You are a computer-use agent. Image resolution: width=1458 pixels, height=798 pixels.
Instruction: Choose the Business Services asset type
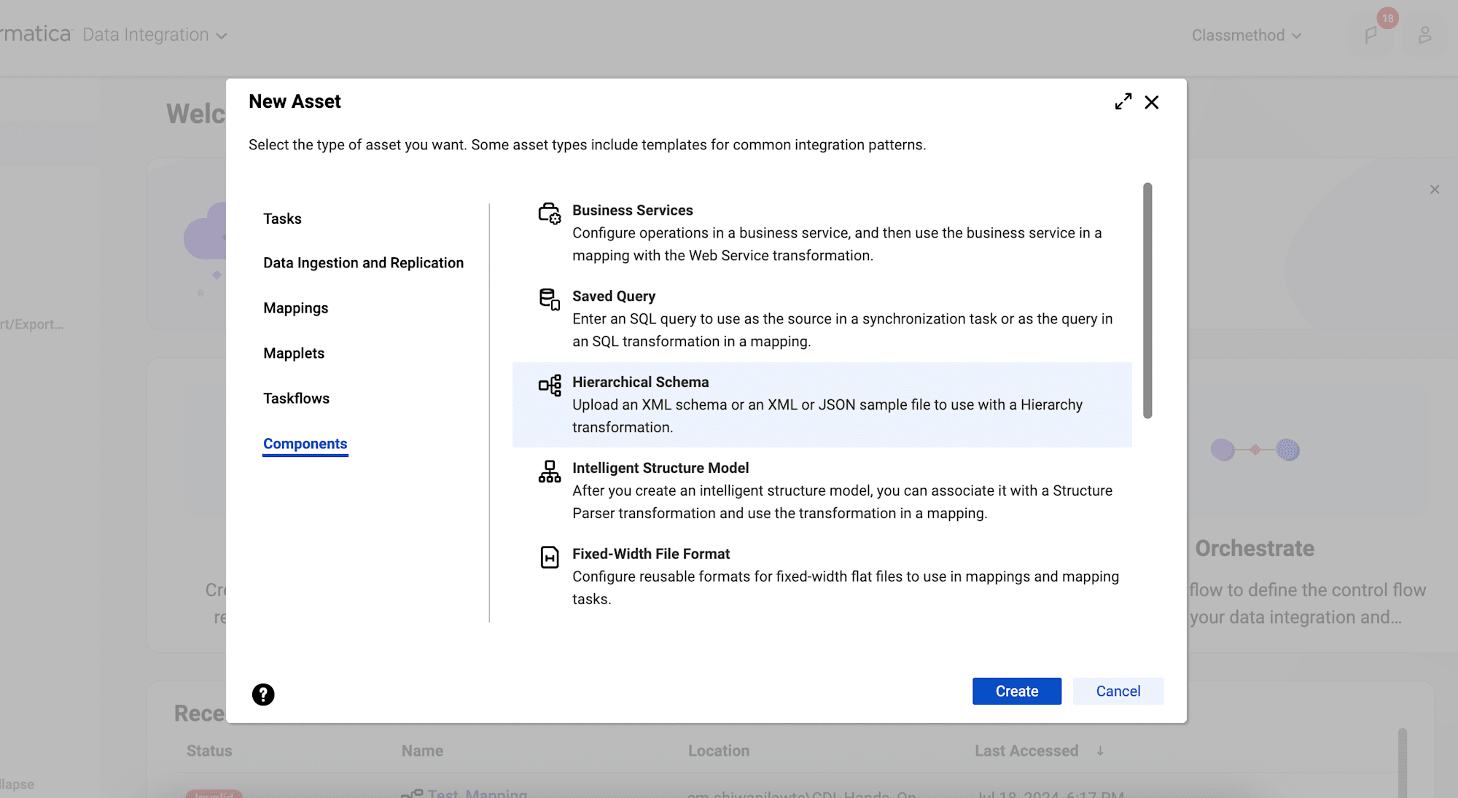pyautogui.click(x=822, y=233)
